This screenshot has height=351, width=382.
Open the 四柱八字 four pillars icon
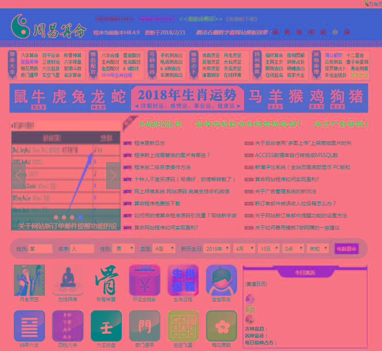point(68,326)
